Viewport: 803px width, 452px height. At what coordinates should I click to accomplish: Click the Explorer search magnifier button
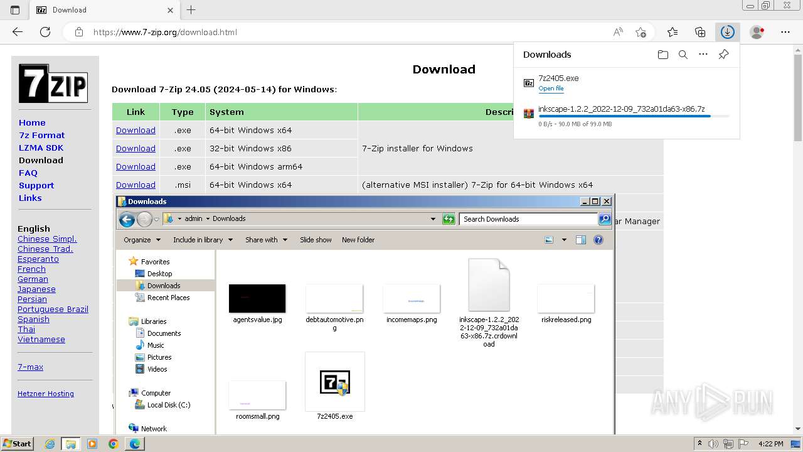click(605, 219)
